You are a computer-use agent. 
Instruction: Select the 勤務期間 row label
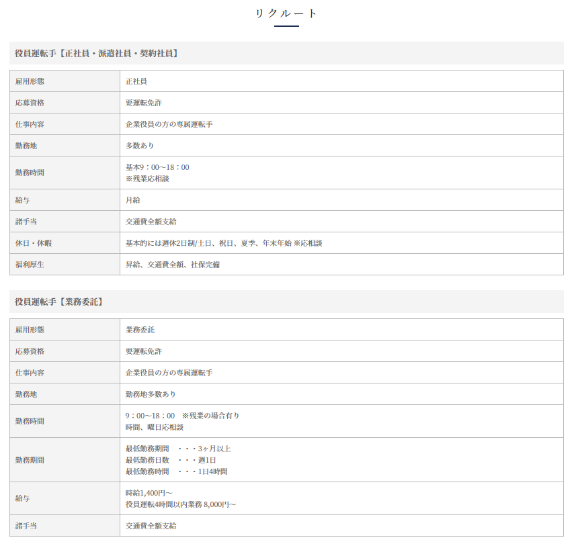pos(30,460)
